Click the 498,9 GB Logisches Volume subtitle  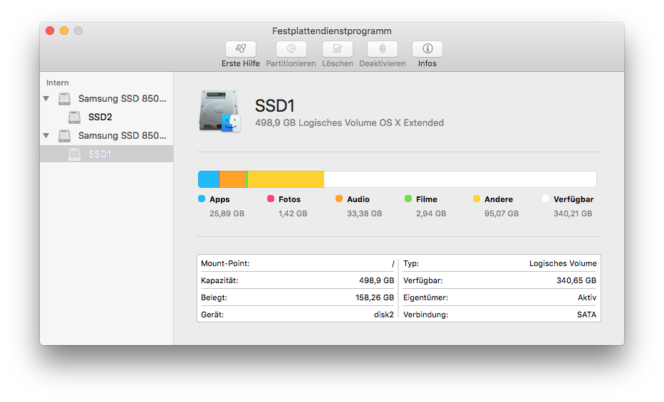[x=349, y=122]
